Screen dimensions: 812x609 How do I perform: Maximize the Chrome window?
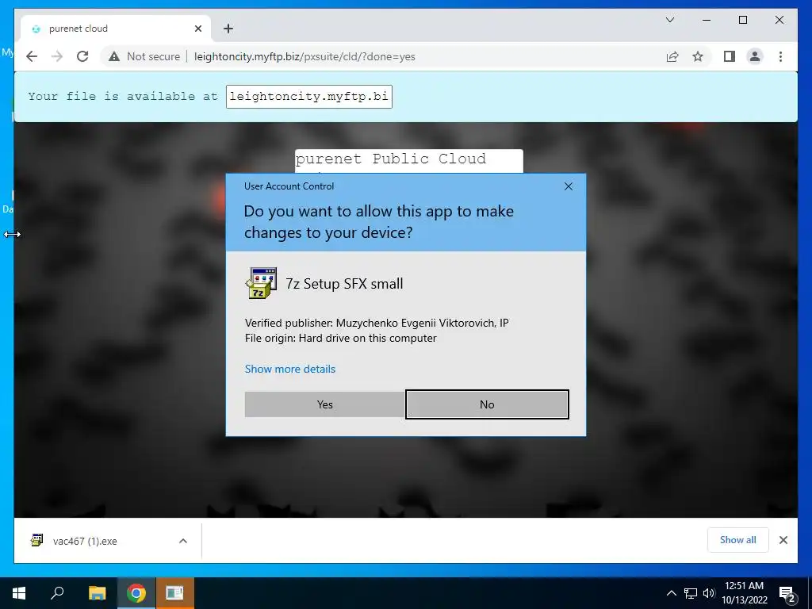click(x=742, y=20)
